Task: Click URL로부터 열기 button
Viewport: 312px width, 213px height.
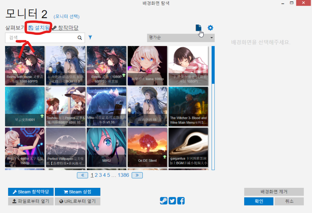Action: point(78,201)
